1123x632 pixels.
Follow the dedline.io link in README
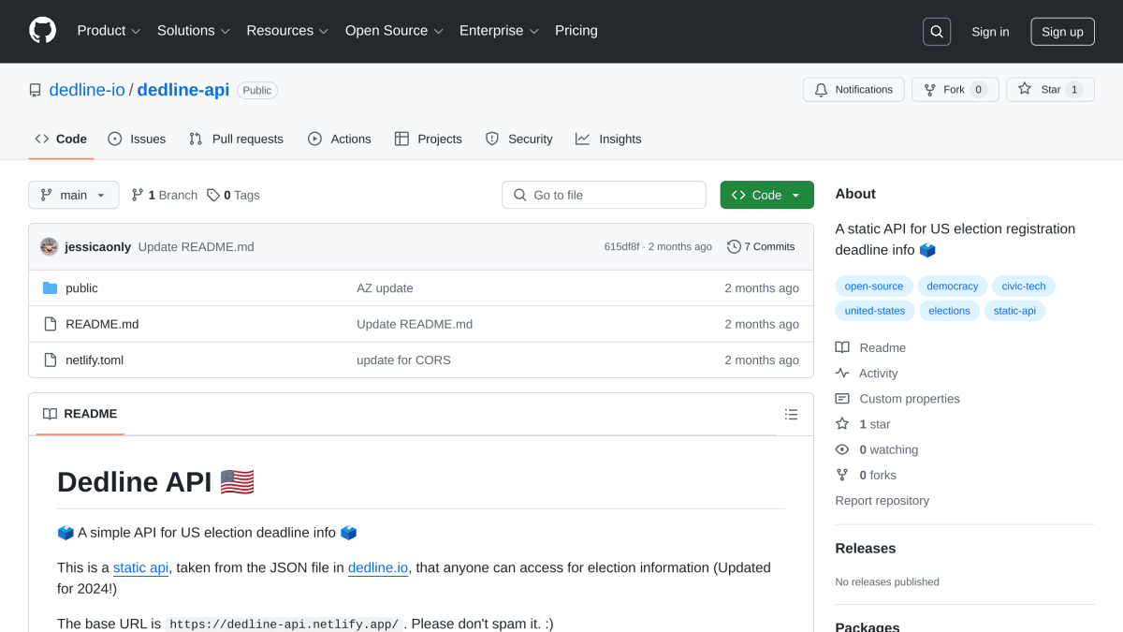378,567
